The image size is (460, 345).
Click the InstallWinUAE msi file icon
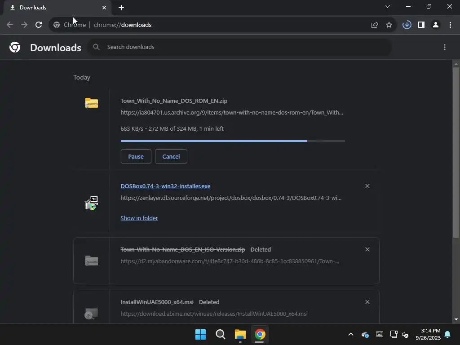click(91, 313)
